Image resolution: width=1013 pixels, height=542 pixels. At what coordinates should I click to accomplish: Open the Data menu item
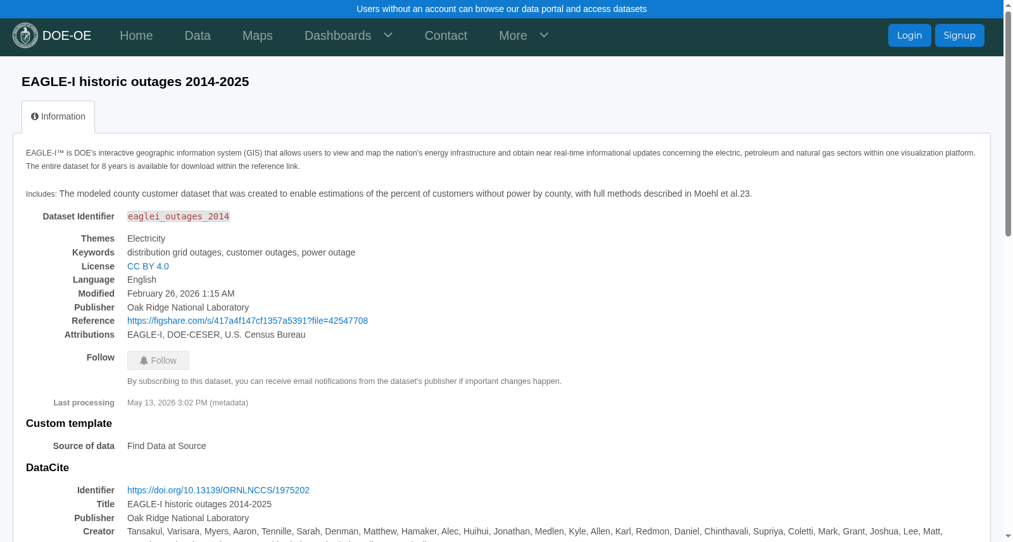tap(198, 35)
